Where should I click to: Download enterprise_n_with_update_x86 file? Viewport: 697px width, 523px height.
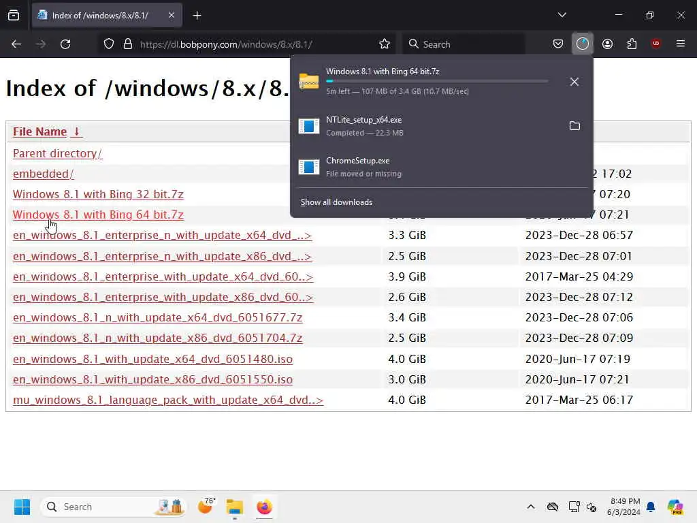(x=162, y=257)
